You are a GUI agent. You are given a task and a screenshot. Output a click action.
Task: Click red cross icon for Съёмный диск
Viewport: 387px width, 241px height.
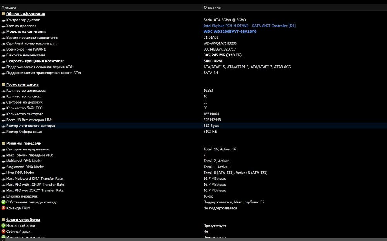(x=3, y=231)
